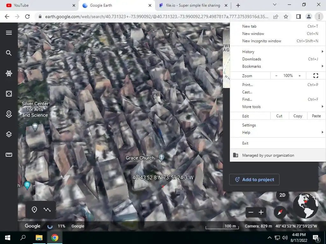Open Downloads from the menu
This screenshot has height=244, width=326.
click(278, 59)
